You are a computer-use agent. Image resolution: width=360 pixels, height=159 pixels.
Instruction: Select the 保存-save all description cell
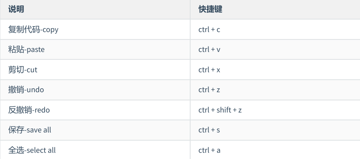point(30,130)
